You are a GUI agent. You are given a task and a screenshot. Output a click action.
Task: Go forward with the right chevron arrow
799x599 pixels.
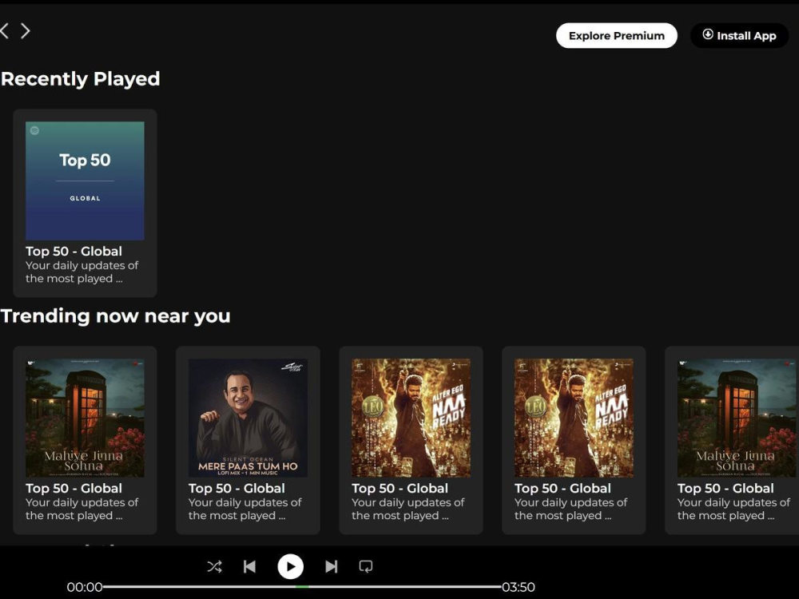point(25,31)
